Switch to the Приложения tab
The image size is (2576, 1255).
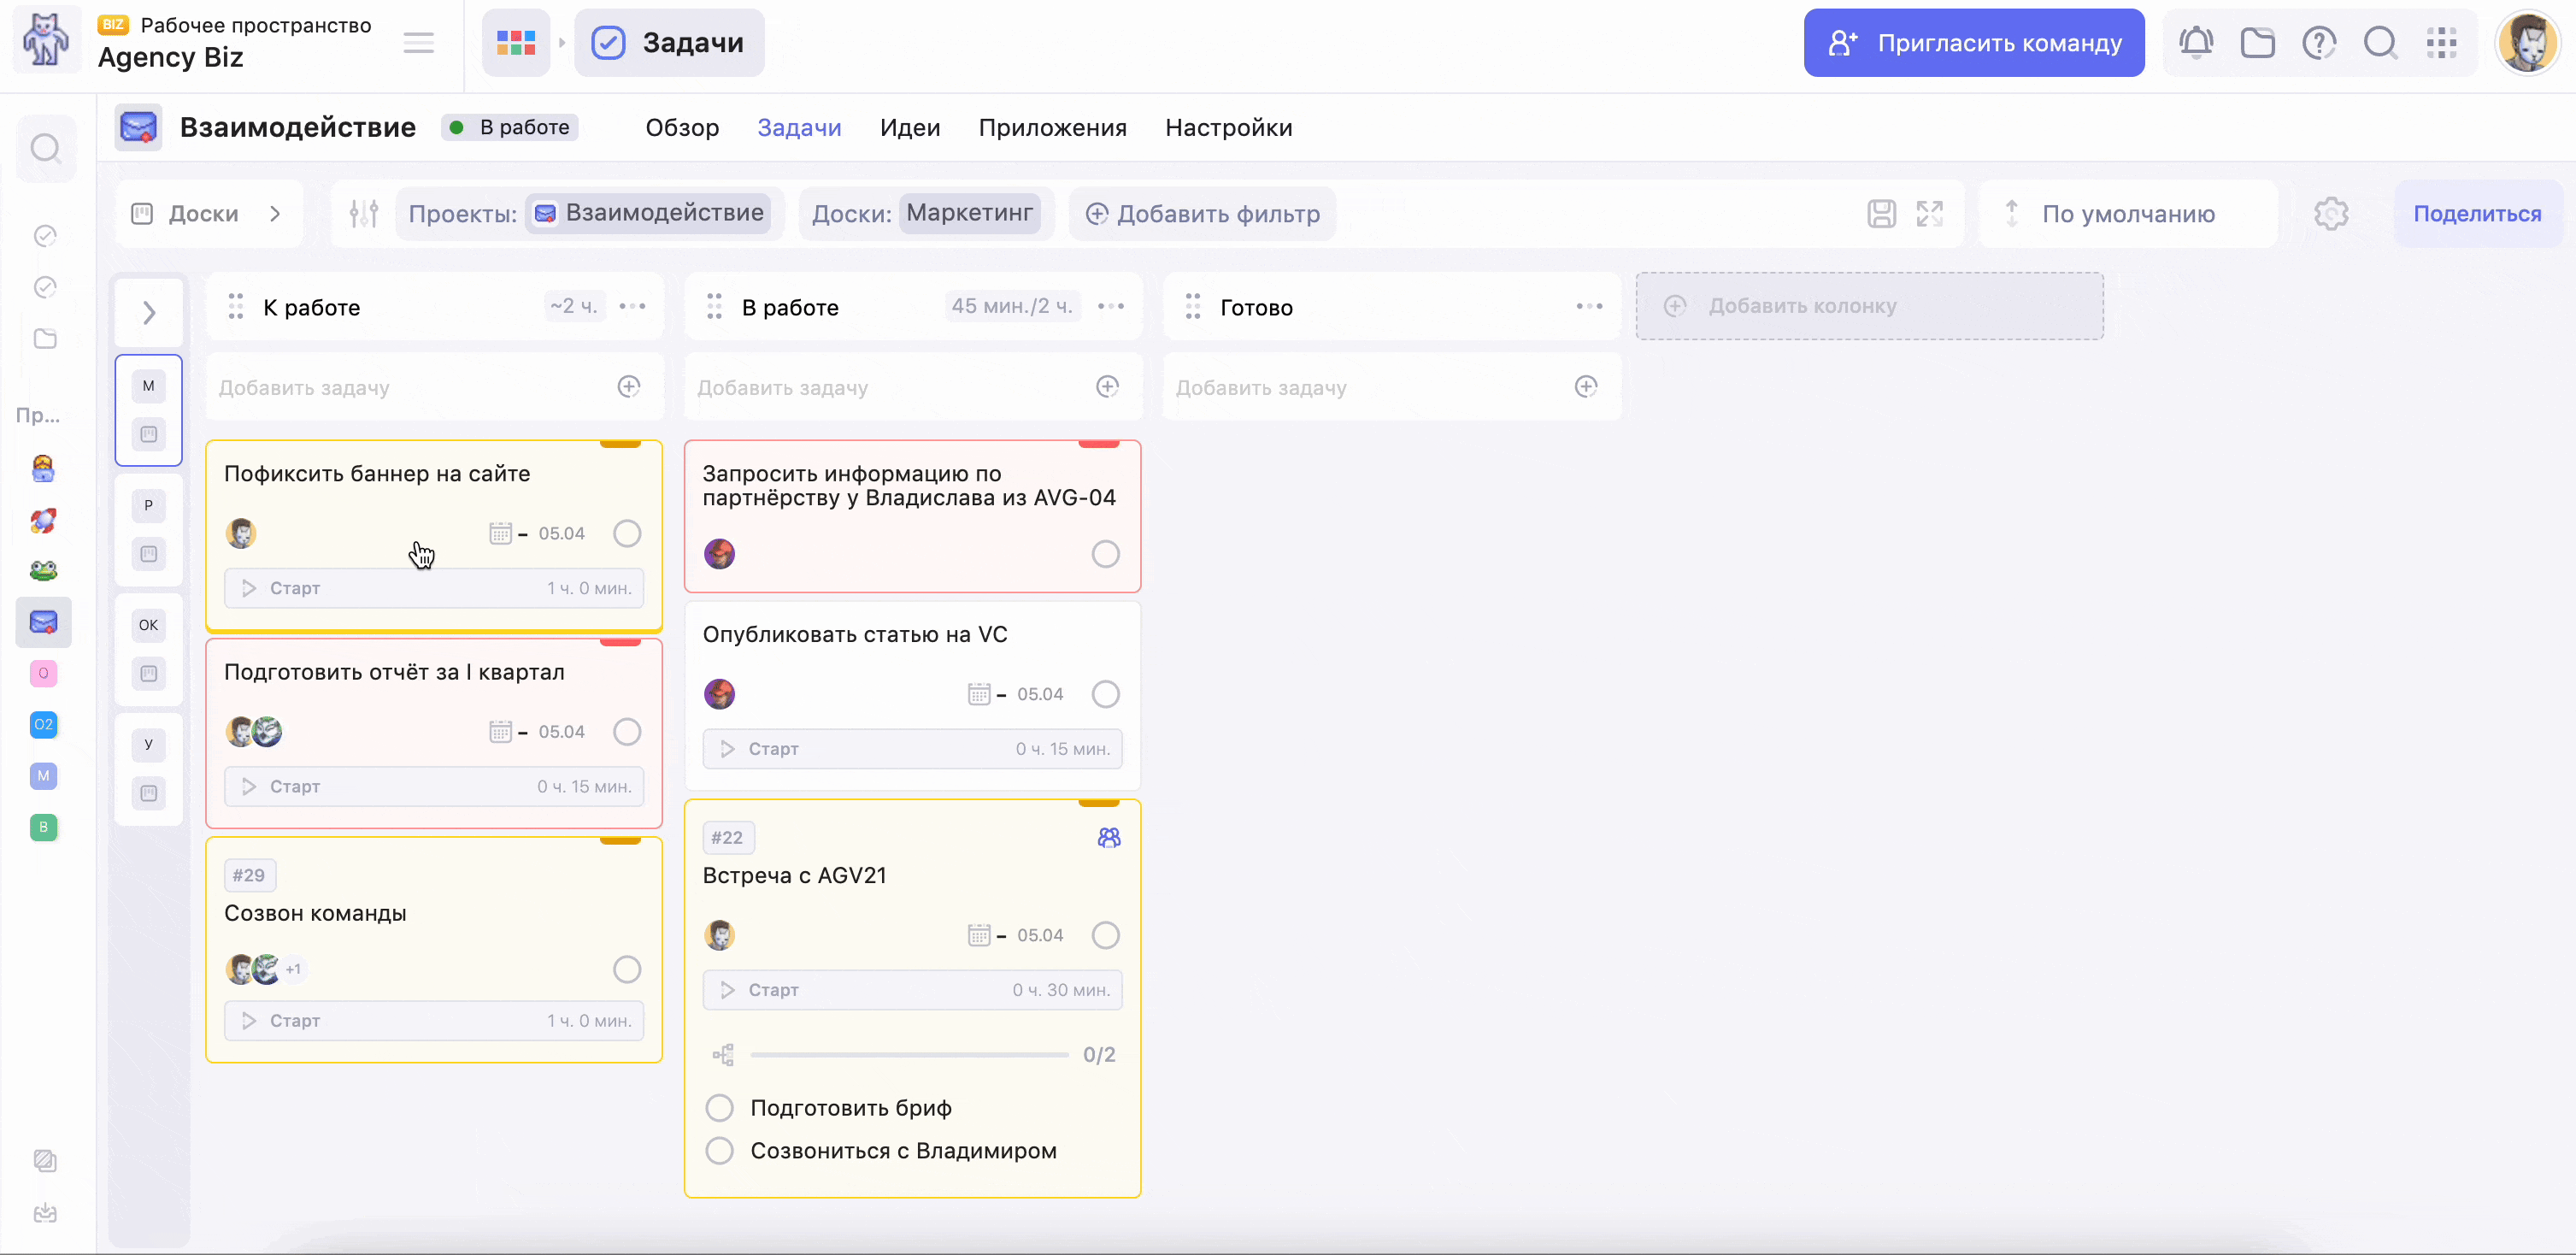coord(1052,128)
